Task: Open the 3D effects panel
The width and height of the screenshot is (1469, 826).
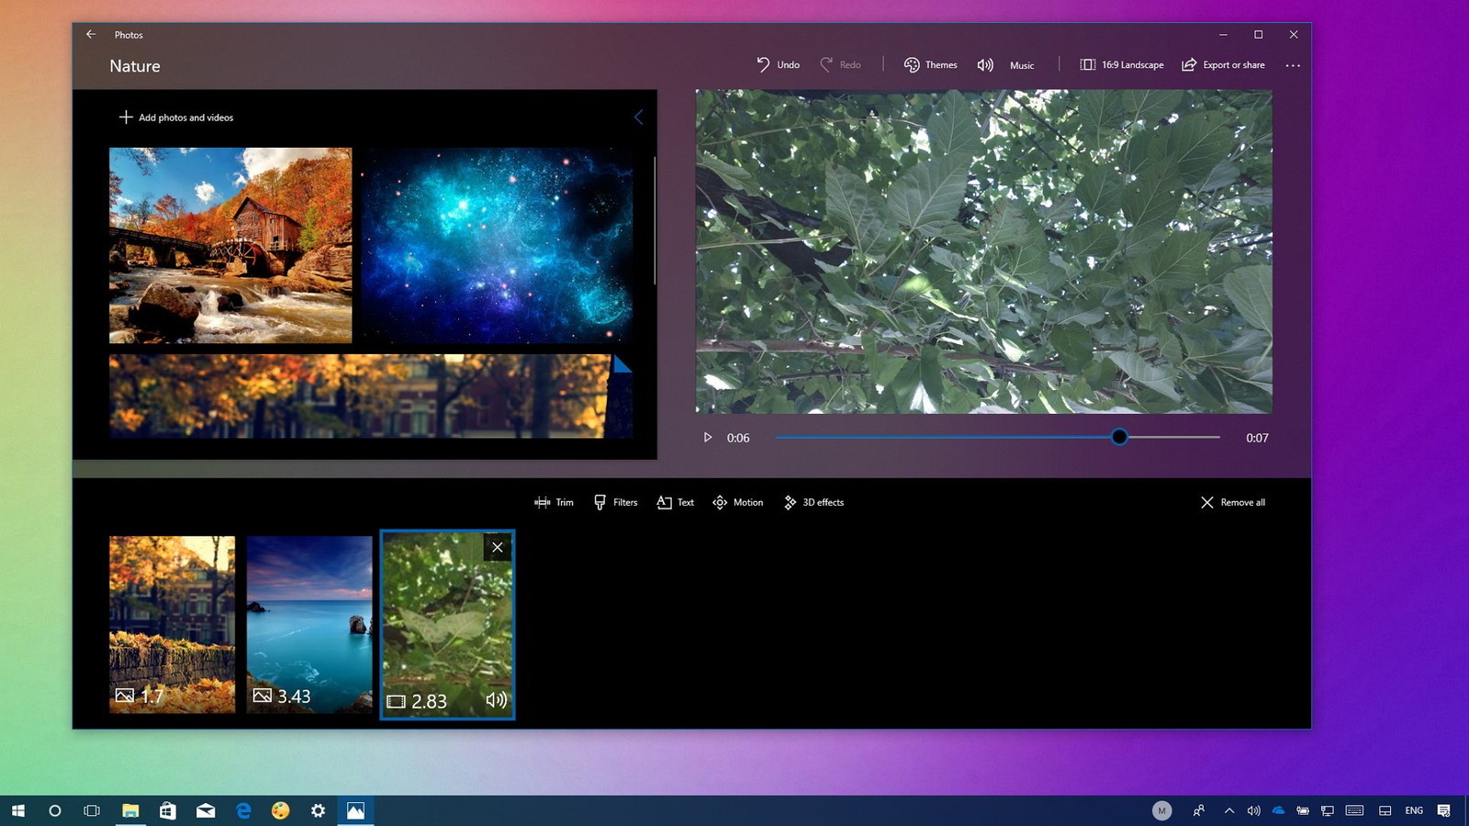Action: click(x=813, y=502)
